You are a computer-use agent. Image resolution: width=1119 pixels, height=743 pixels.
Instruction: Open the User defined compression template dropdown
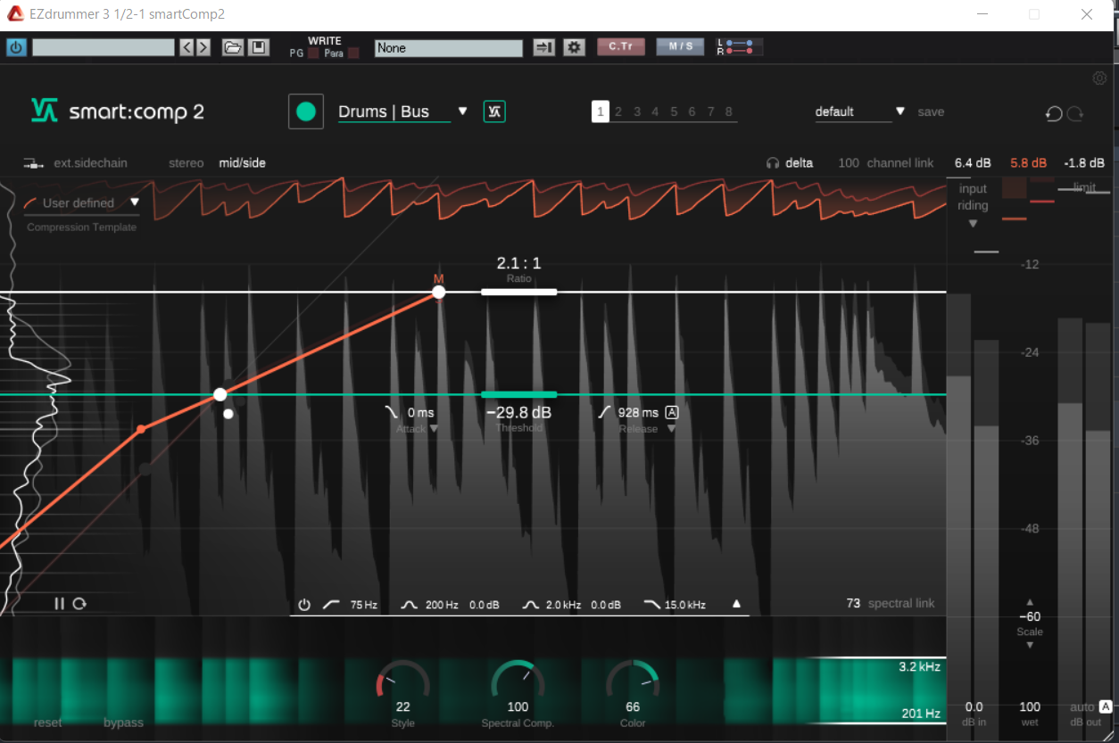[135, 202]
